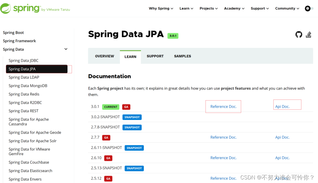Click the SNAPSHOT badge for 2.6.11-SNAPSHOT
This screenshot has height=183, width=318.
(x=134, y=148)
